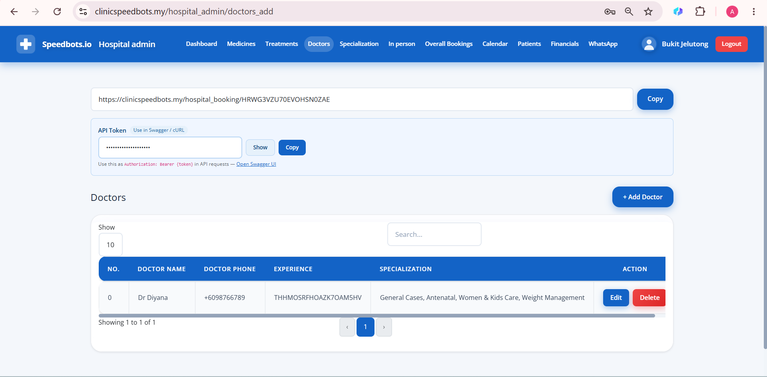Click the DOCTOR PHONE column header
This screenshot has width=767, height=377.
coord(230,269)
